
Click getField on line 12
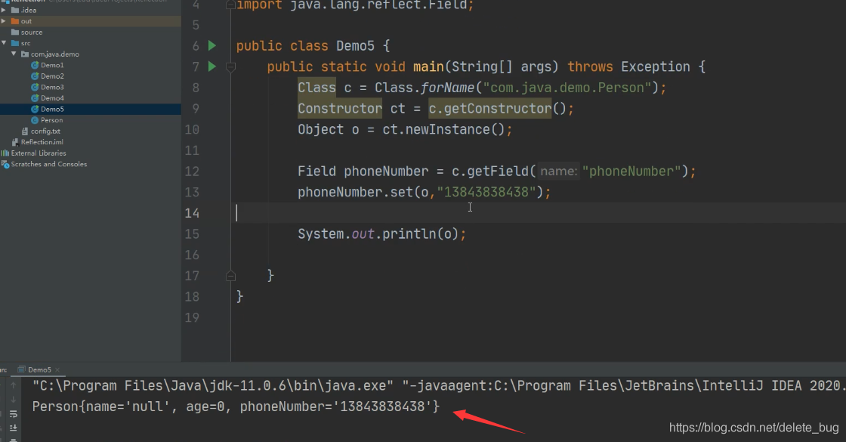498,172
